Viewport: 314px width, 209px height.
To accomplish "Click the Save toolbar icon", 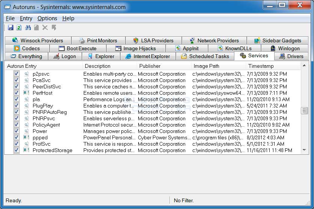I will pyautogui.click(x=11, y=28).
